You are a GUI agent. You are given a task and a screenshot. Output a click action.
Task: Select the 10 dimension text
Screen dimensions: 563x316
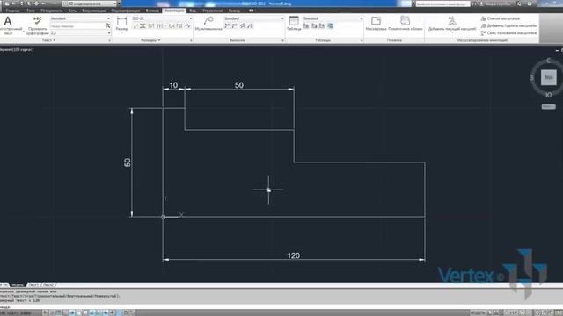[x=173, y=85]
